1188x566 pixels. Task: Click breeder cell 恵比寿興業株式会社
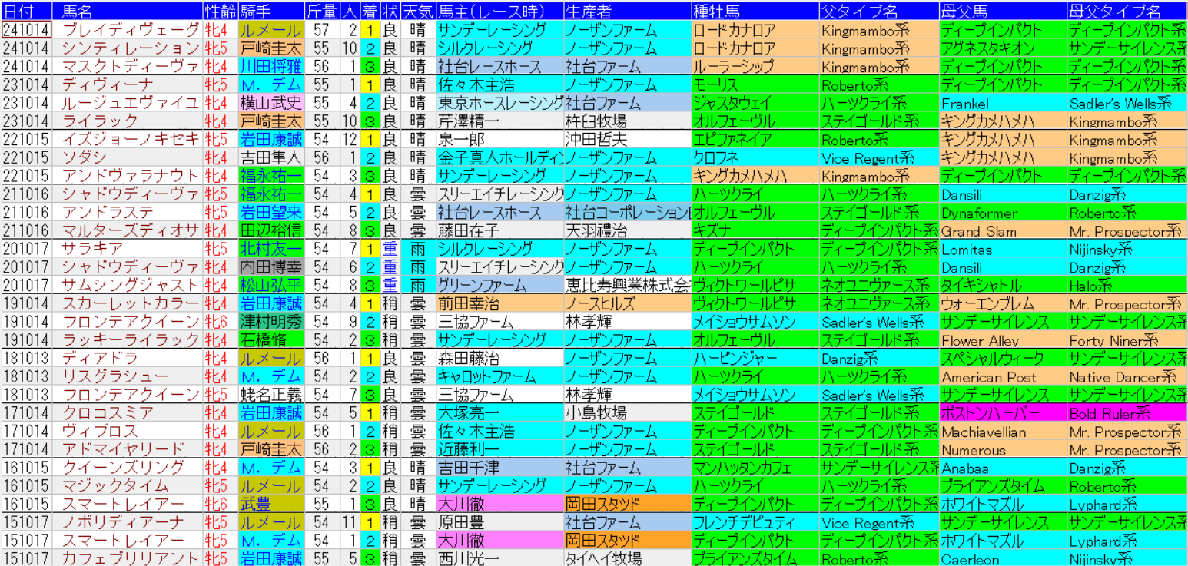(626, 286)
